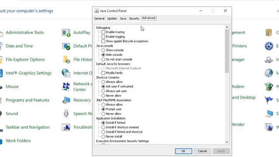Screen dimensions: 279x157
Task: Click the Debugging category label
Action: pos(103,28)
